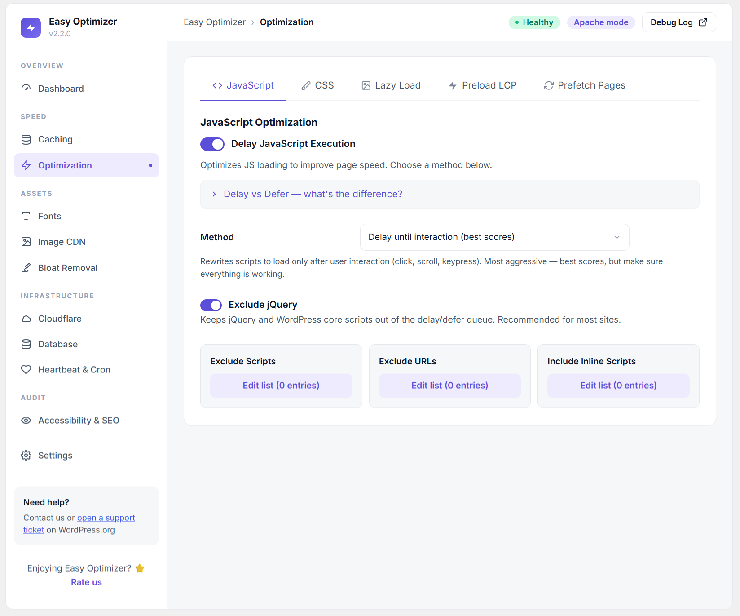This screenshot has height=616, width=740.
Task: Click the JavaScript code brackets icon
Action: 217,85
